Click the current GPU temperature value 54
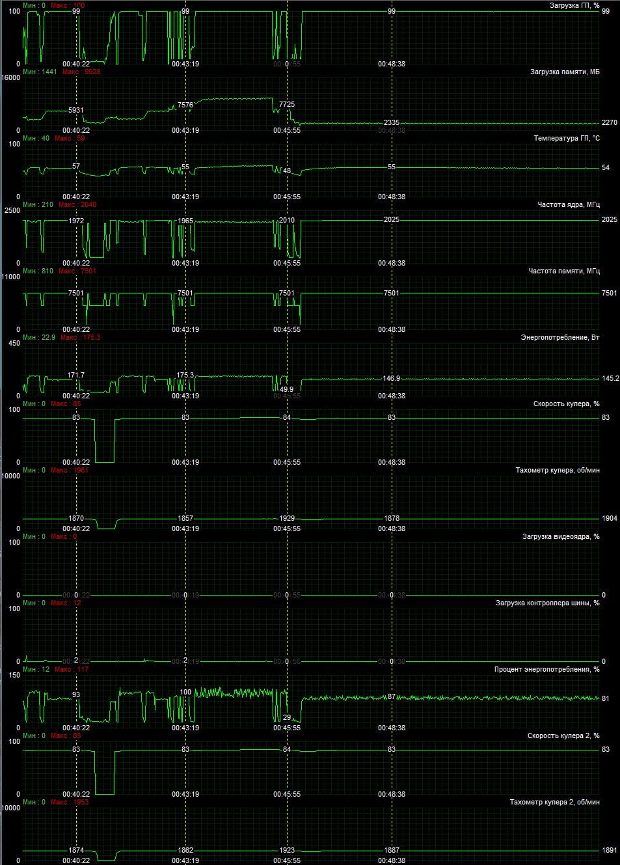The image size is (620, 865). pyautogui.click(x=606, y=167)
